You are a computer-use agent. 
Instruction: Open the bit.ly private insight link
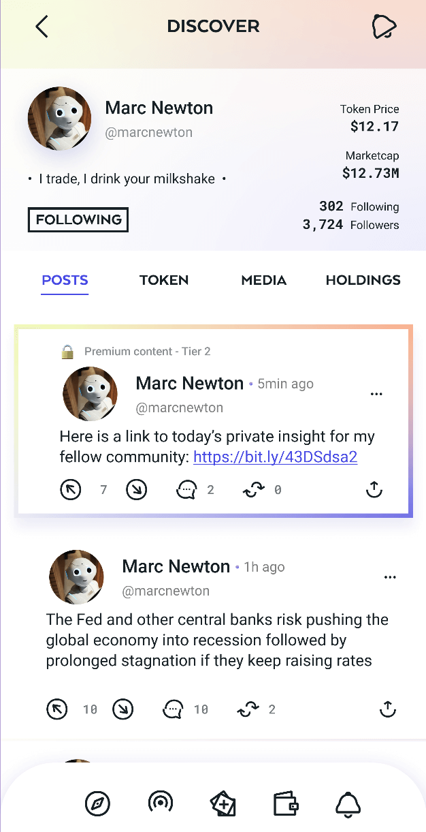[275, 457]
